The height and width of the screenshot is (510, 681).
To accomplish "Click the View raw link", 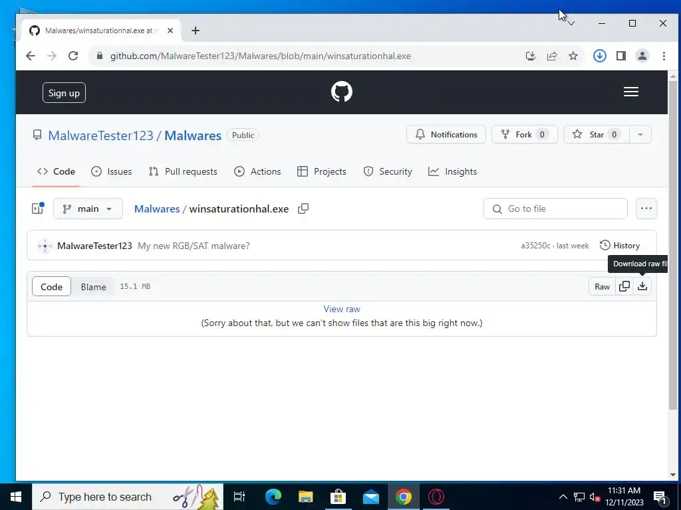I will (342, 309).
